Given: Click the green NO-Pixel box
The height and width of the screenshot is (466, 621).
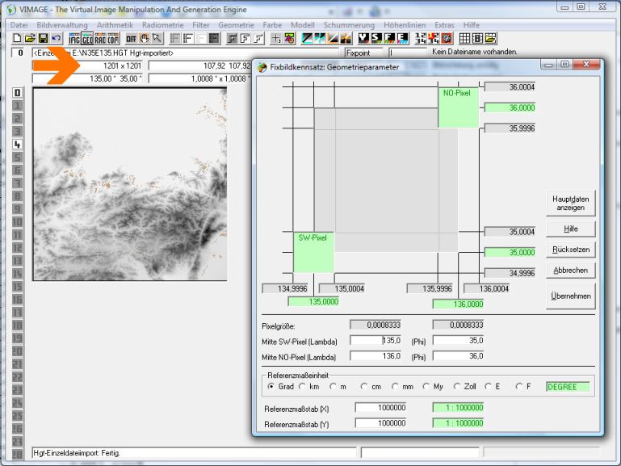Looking at the screenshot, I should (459, 107).
